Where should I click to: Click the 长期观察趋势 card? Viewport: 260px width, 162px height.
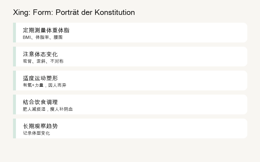[x=130, y=128]
